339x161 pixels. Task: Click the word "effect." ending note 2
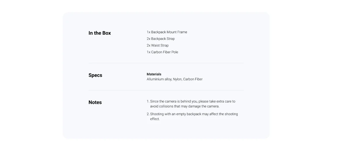[x=155, y=119]
